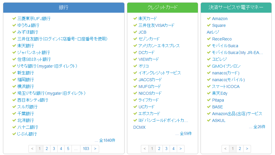Select ASKUL
The image size is (275, 155).
pos(219,121)
